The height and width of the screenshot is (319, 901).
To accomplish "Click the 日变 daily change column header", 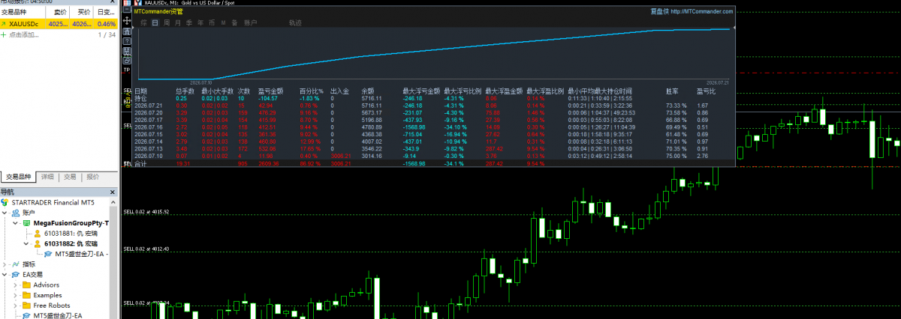I will tap(106, 13).
